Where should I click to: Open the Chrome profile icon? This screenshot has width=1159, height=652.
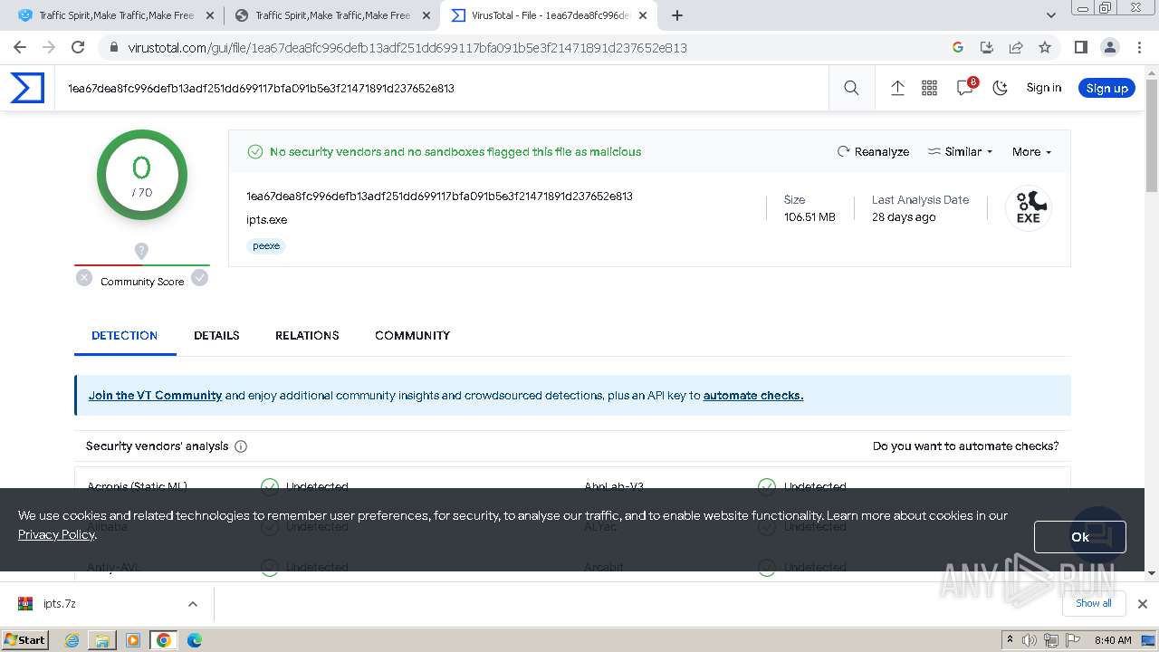1109,47
